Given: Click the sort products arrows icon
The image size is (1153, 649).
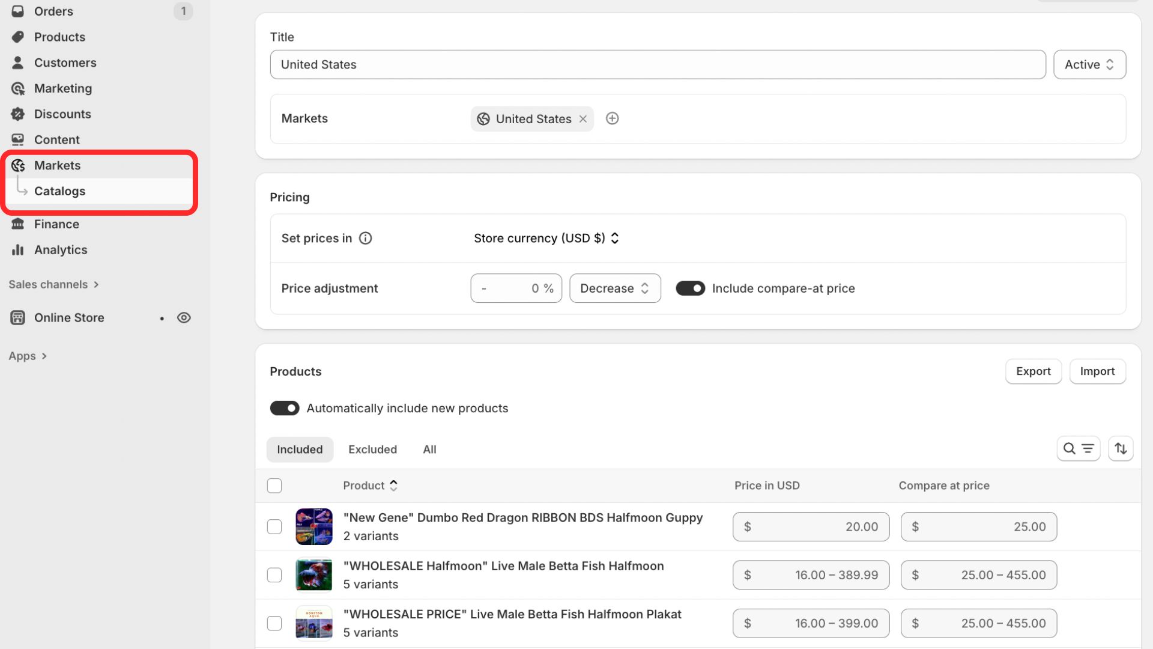Looking at the screenshot, I should click(1121, 449).
